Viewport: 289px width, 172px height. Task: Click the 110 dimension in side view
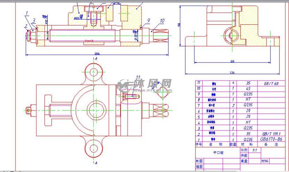click(x=232, y=61)
